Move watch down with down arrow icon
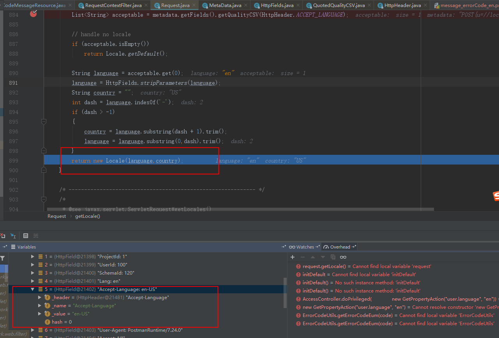 [323, 257]
